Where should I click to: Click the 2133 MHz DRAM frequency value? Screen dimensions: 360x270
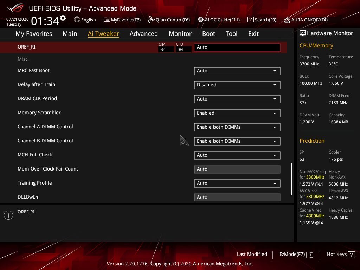[338, 103]
